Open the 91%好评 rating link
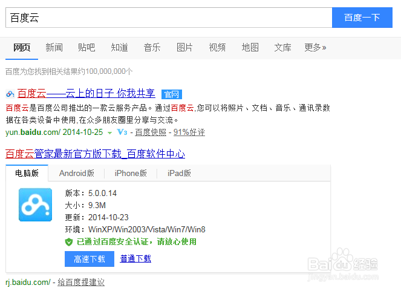 pyautogui.click(x=189, y=132)
